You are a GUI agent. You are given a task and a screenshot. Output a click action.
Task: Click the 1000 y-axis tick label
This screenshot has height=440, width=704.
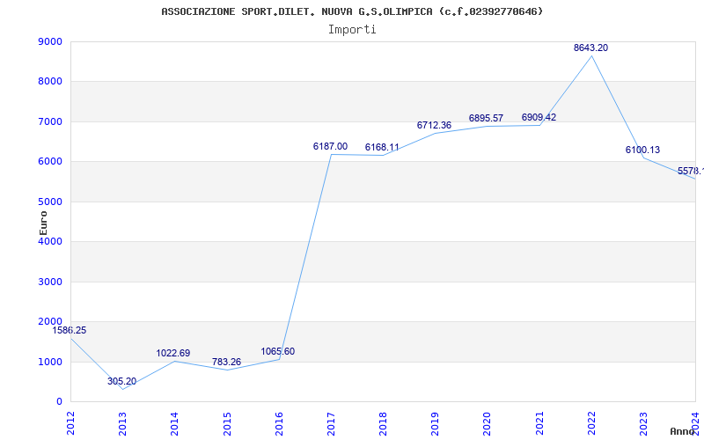tap(50, 362)
